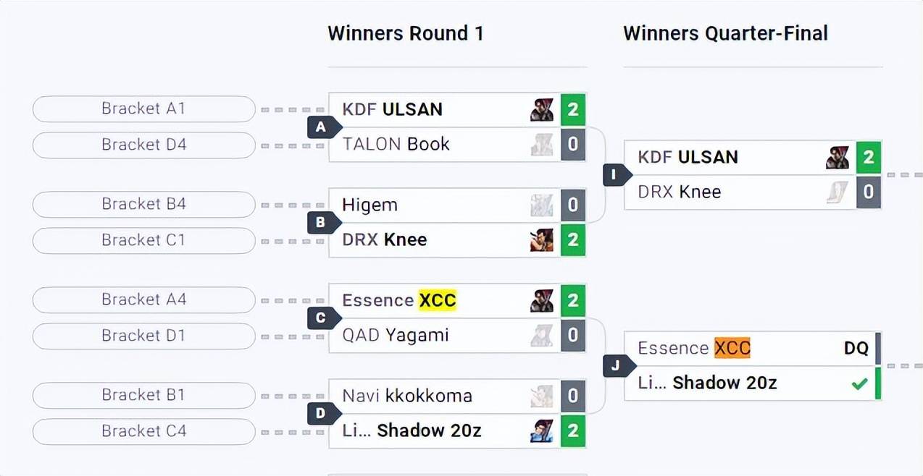Click KDF ULSAN's character icon in match I
923x476 pixels.
click(837, 158)
